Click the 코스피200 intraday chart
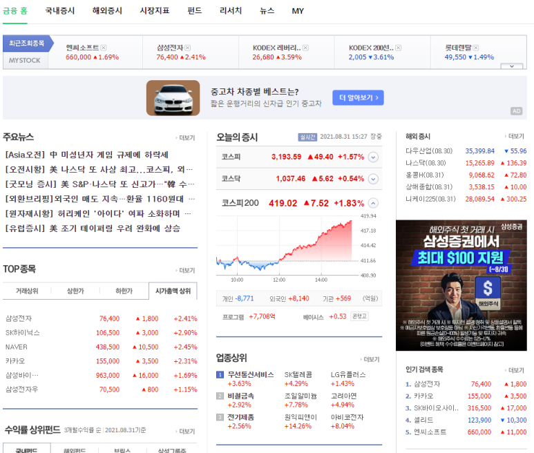The image size is (534, 453). 288,246
